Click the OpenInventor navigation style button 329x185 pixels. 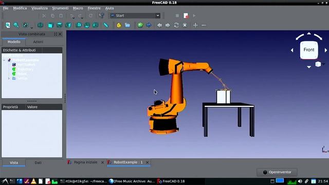277,172
